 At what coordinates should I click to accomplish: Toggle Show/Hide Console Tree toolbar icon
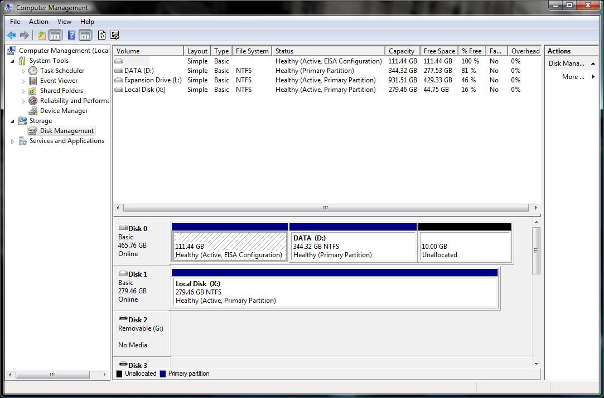click(x=55, y=36)
